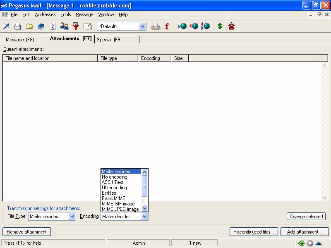
Task: Click the grey round X status bar icon
Action: pos(309,243)
